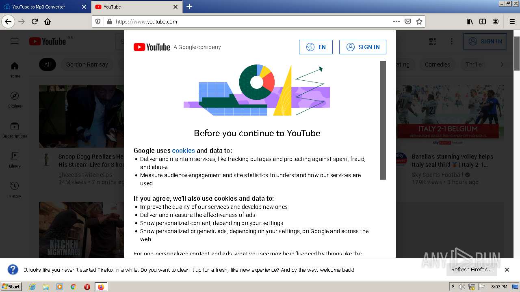Close the YouTube to Mp3 Converter tab

pyautogui.click(x=84, y=7)
